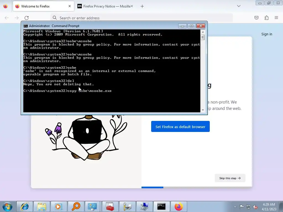283x212 pixels.
Task: Open the red toolbox taskbar icon
Action: [110, 206]
